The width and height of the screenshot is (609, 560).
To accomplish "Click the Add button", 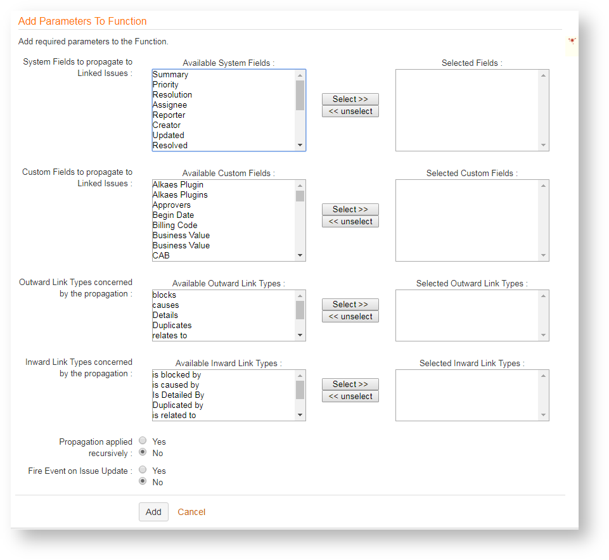I will [x=153, y=512].
